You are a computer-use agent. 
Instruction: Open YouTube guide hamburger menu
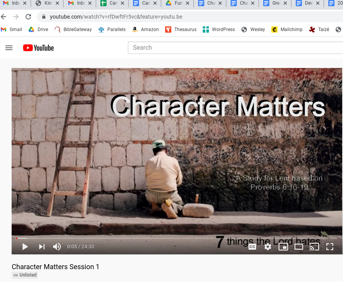[x=9, y=48]
